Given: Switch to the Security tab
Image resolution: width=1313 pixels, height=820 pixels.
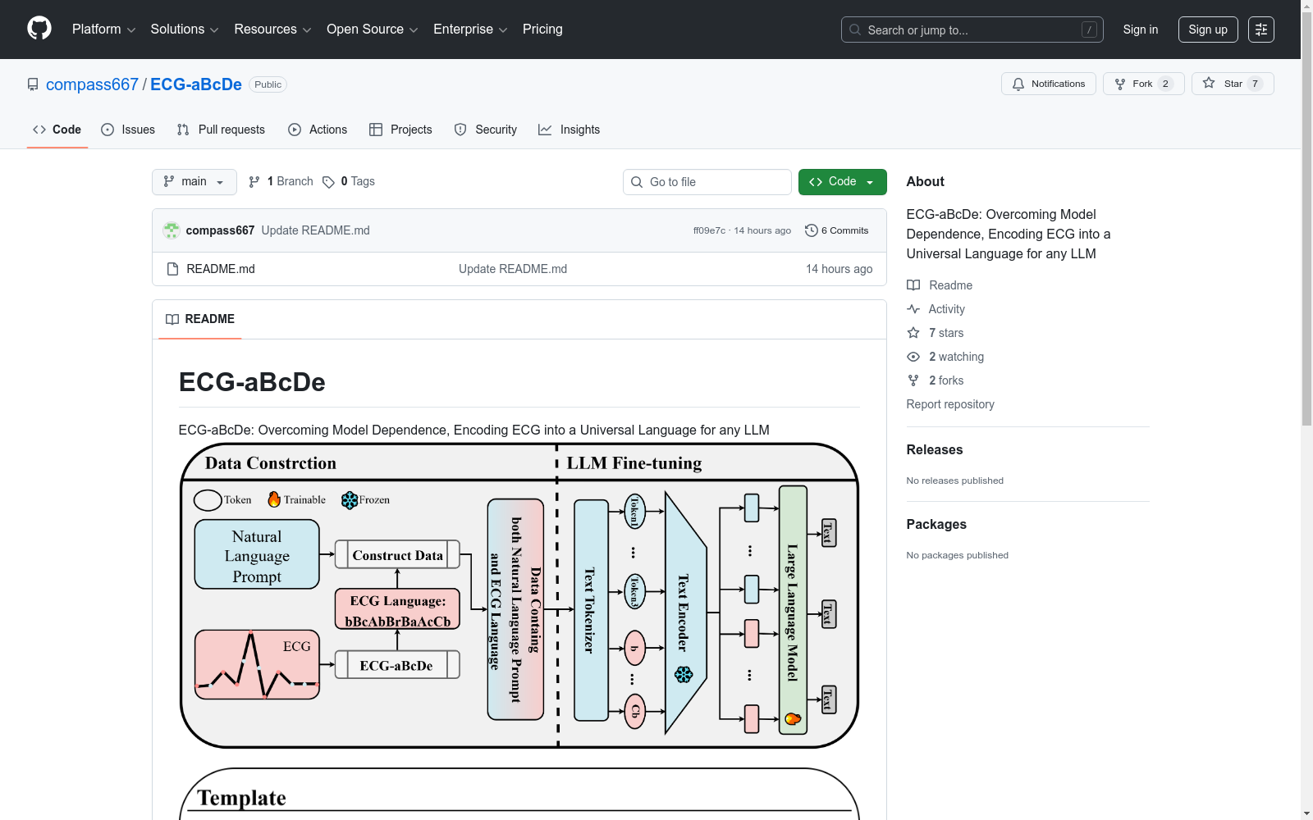Looking at the screenshot, I should [x=486, y=130].
